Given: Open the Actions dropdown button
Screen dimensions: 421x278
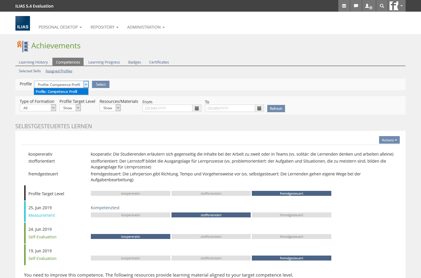Looking at the screenshot, I should tap(389, 140).
